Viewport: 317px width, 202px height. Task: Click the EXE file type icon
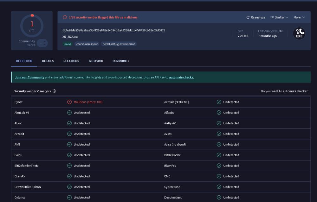coord(299,33)
